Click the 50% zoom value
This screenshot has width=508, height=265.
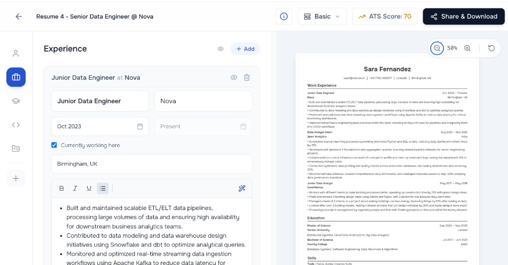pyautogui.click(x=452, y=48)
